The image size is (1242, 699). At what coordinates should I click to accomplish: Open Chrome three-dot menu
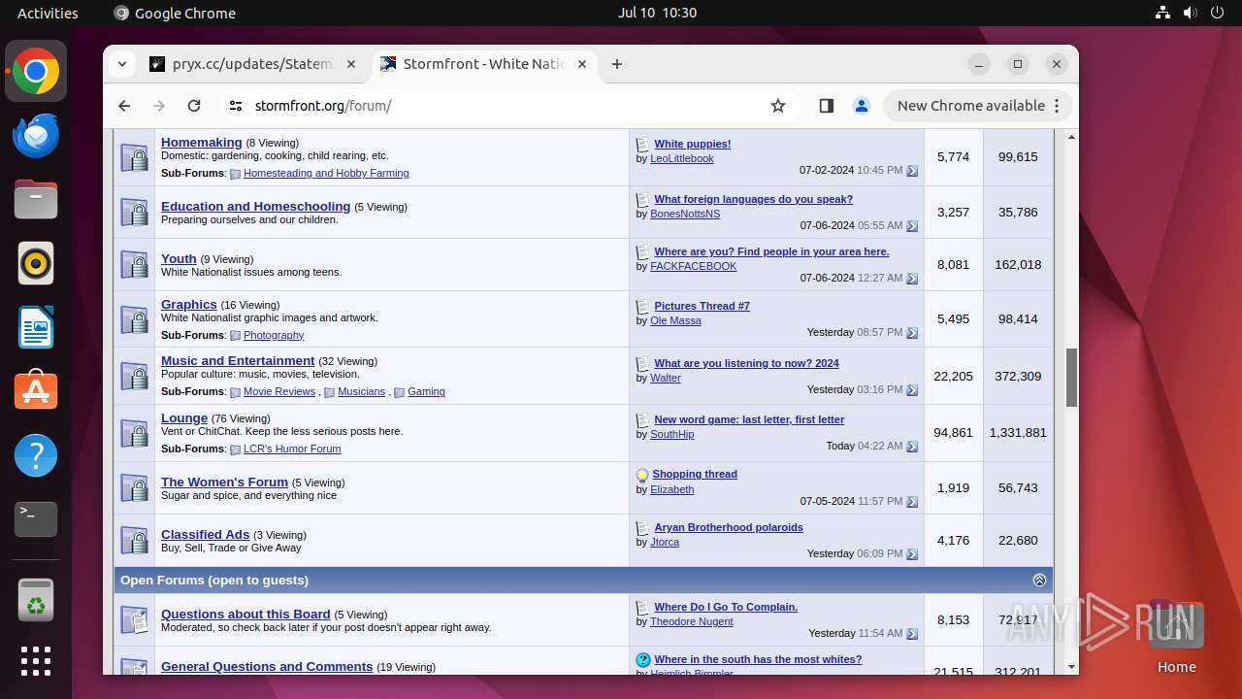pyautogui.click(x=1058, y=106)
